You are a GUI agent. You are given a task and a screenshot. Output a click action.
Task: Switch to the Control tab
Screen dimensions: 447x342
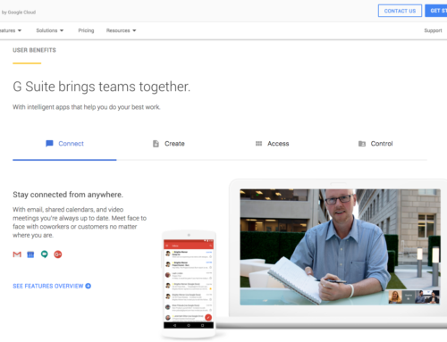375,144
